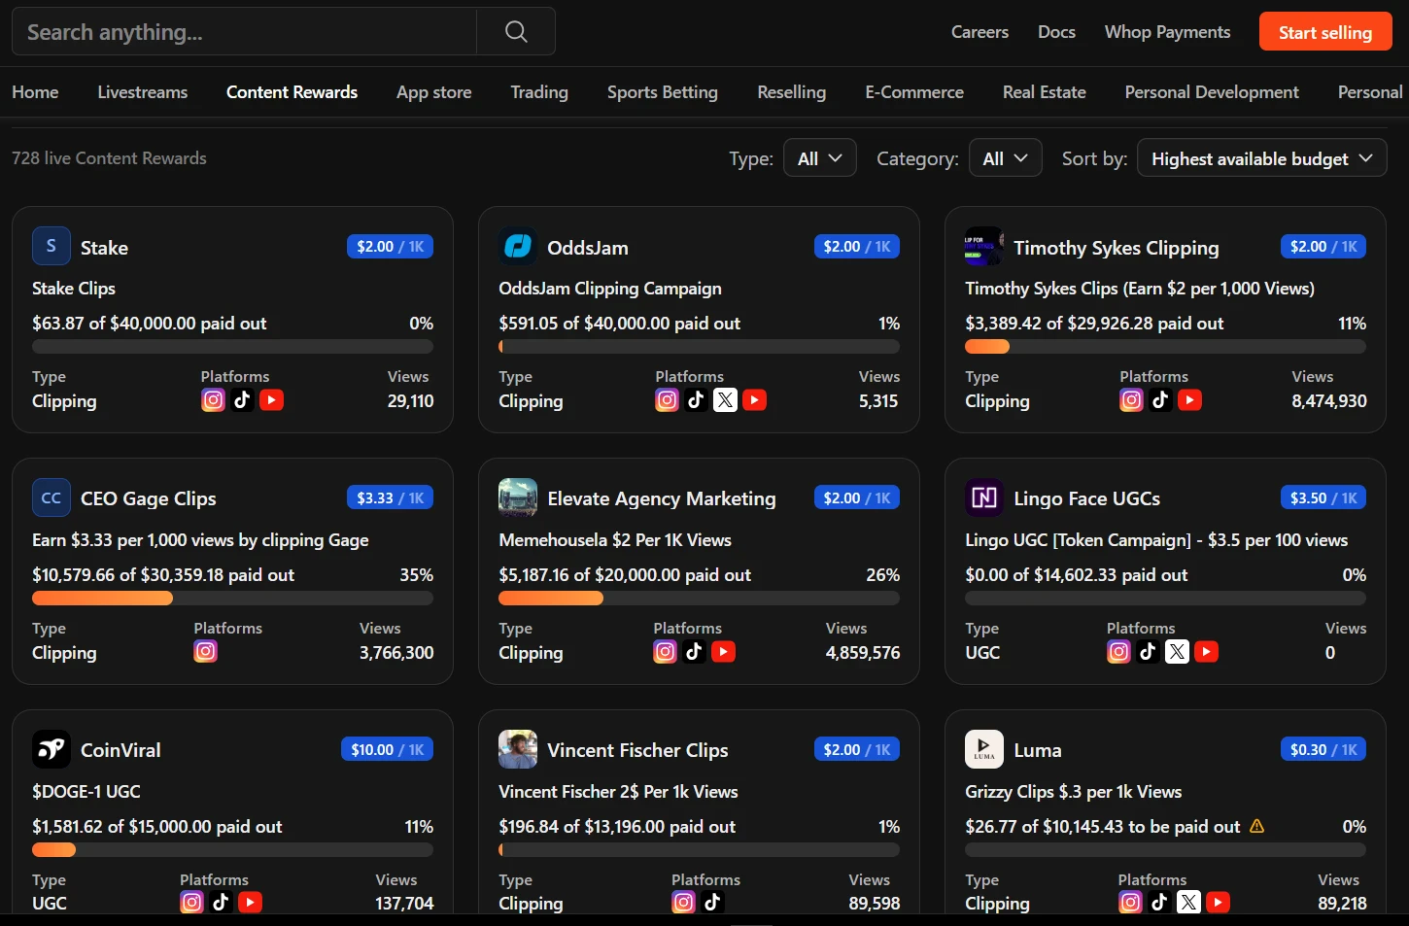Open the Careers link
Screen dimensions: 1409x926
(979, 32)
